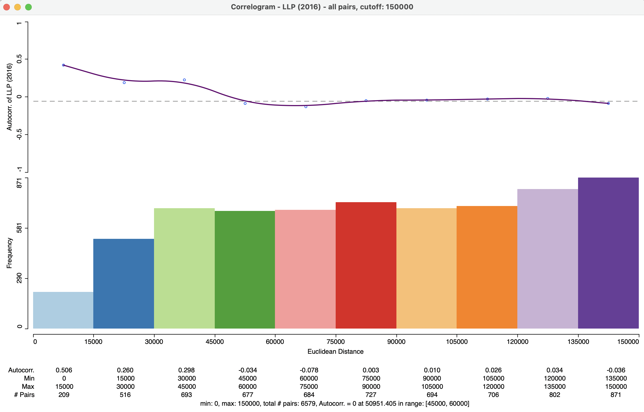Click the correlogram point in 30000-45000 range
644x412 pixels.
click(184, 80)
